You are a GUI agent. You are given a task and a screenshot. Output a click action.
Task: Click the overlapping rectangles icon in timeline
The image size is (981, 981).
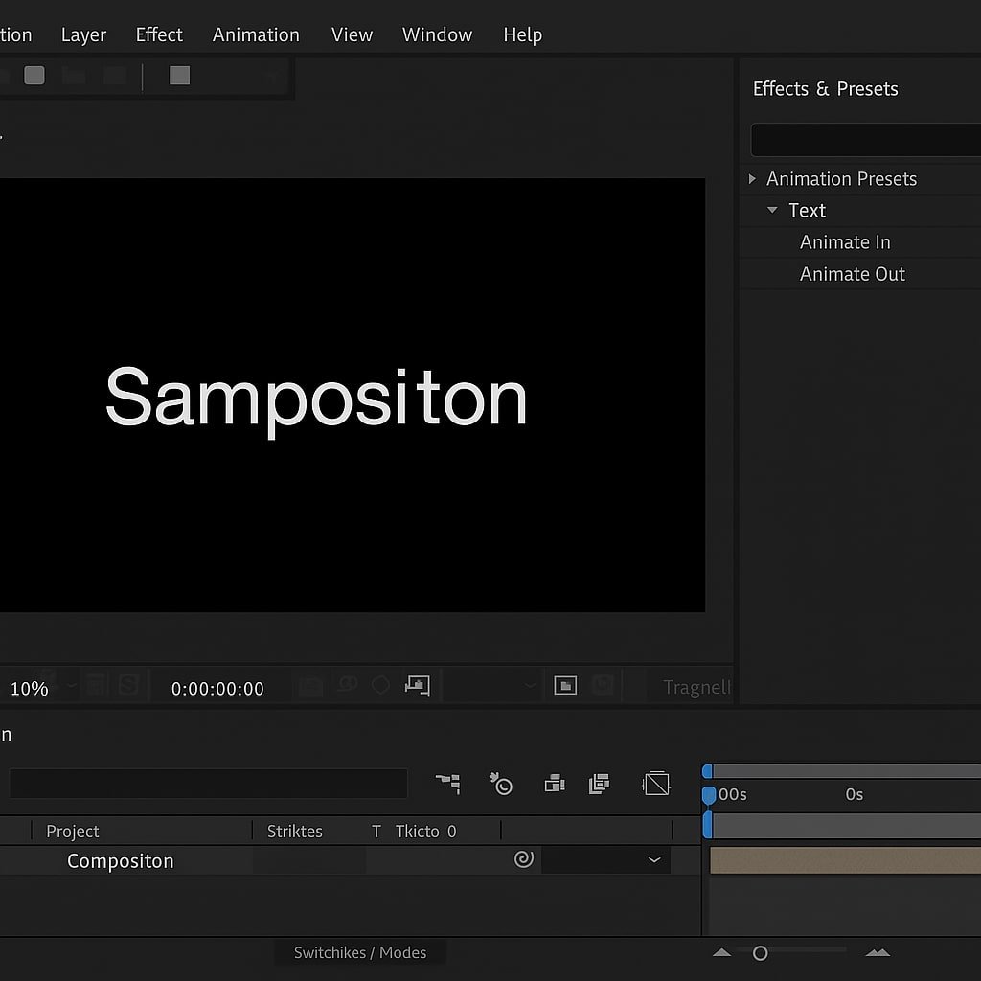(x=555, y=784)
